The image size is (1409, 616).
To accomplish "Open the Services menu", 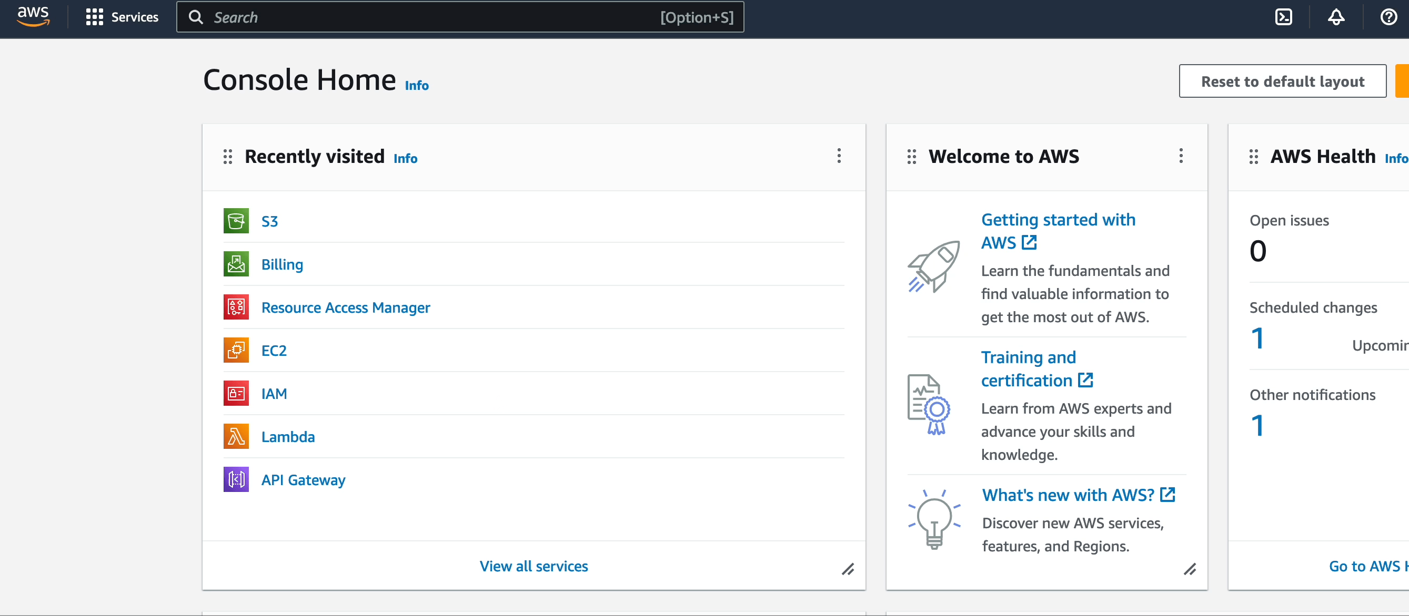I will 122,17.
